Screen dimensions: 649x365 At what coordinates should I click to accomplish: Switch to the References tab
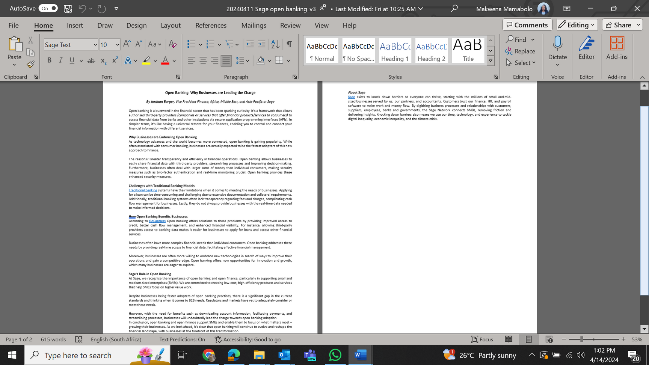[x=211, y=25]
